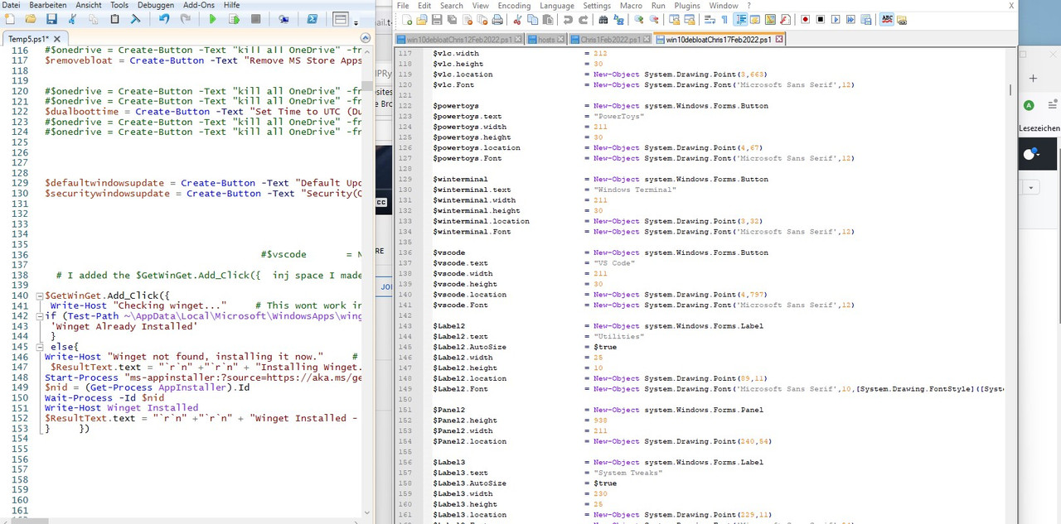This screenshot has width=1061, height=524.
Task: Toggle the indent guide button in Notepad++
Action: point(741,19)
